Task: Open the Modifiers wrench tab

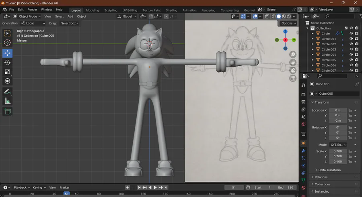Action: [x=303, y=151]
